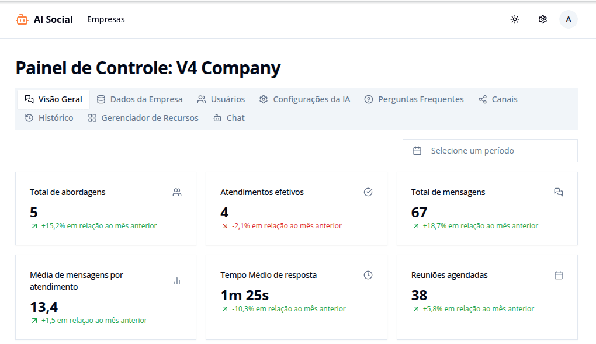Click the clock icon in Tempo Médio de resposta
The width and height of the screenshot is (596, 344).
368,275
